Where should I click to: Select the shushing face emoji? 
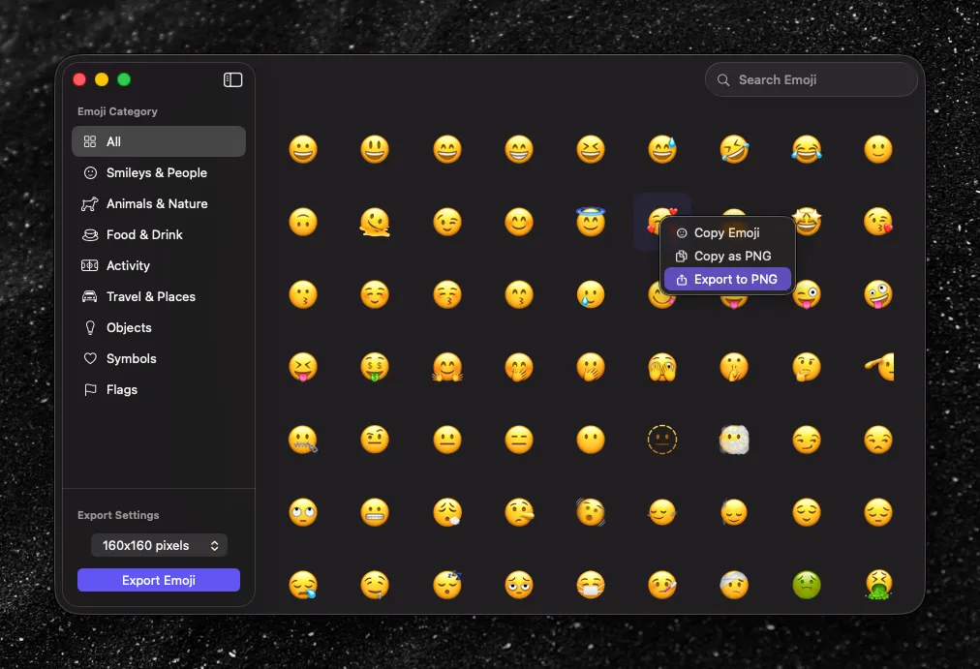pos(734,367)
